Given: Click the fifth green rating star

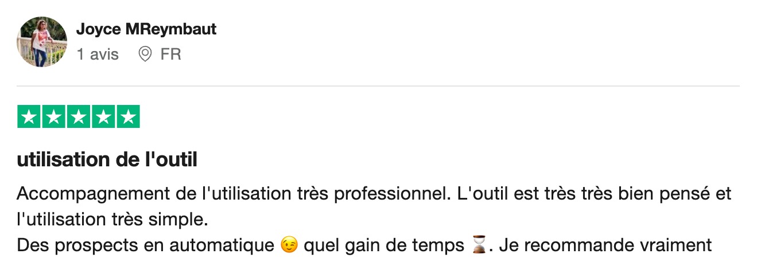Looking at the screenshot, I should 129,117.
